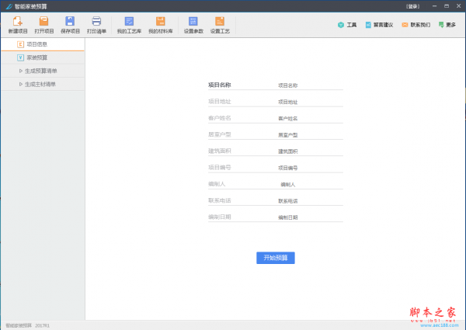Open 我的材料库 materials library icon

pyautogui.click(x=160, y=24)
